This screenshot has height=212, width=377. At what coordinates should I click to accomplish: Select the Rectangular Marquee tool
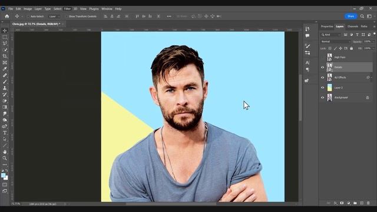[5, 37]
